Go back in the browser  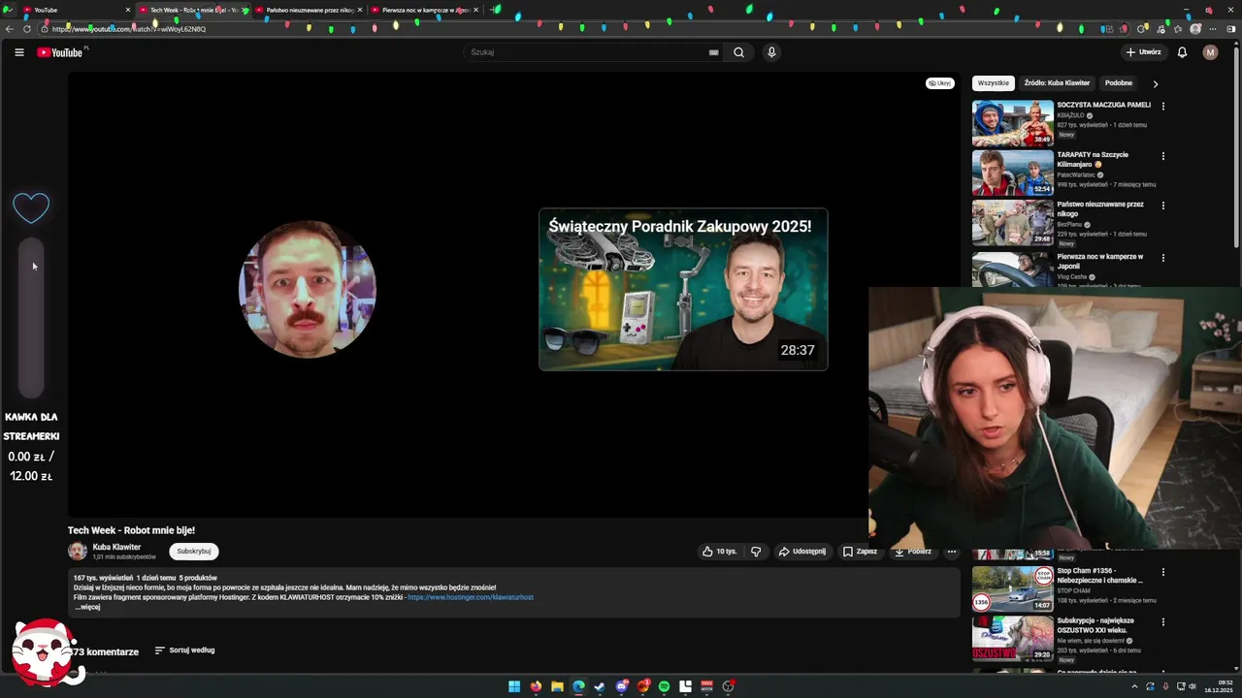coord(9,29)
